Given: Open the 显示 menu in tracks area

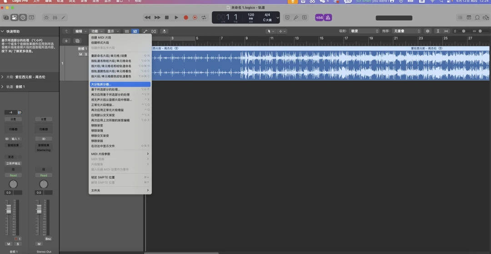Looking at the screenshot, I should (x=113, y=31).
